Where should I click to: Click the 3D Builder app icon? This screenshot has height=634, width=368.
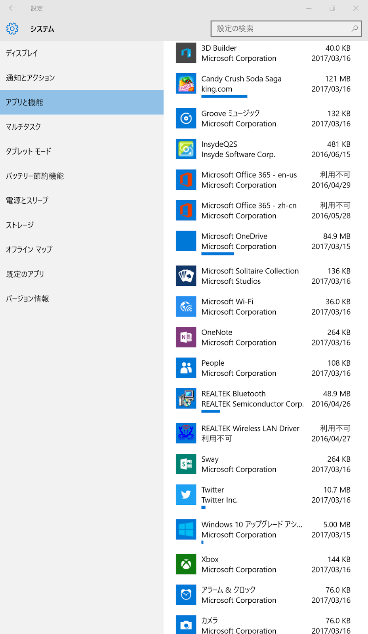pyautogui.click(x=186, y=53)
